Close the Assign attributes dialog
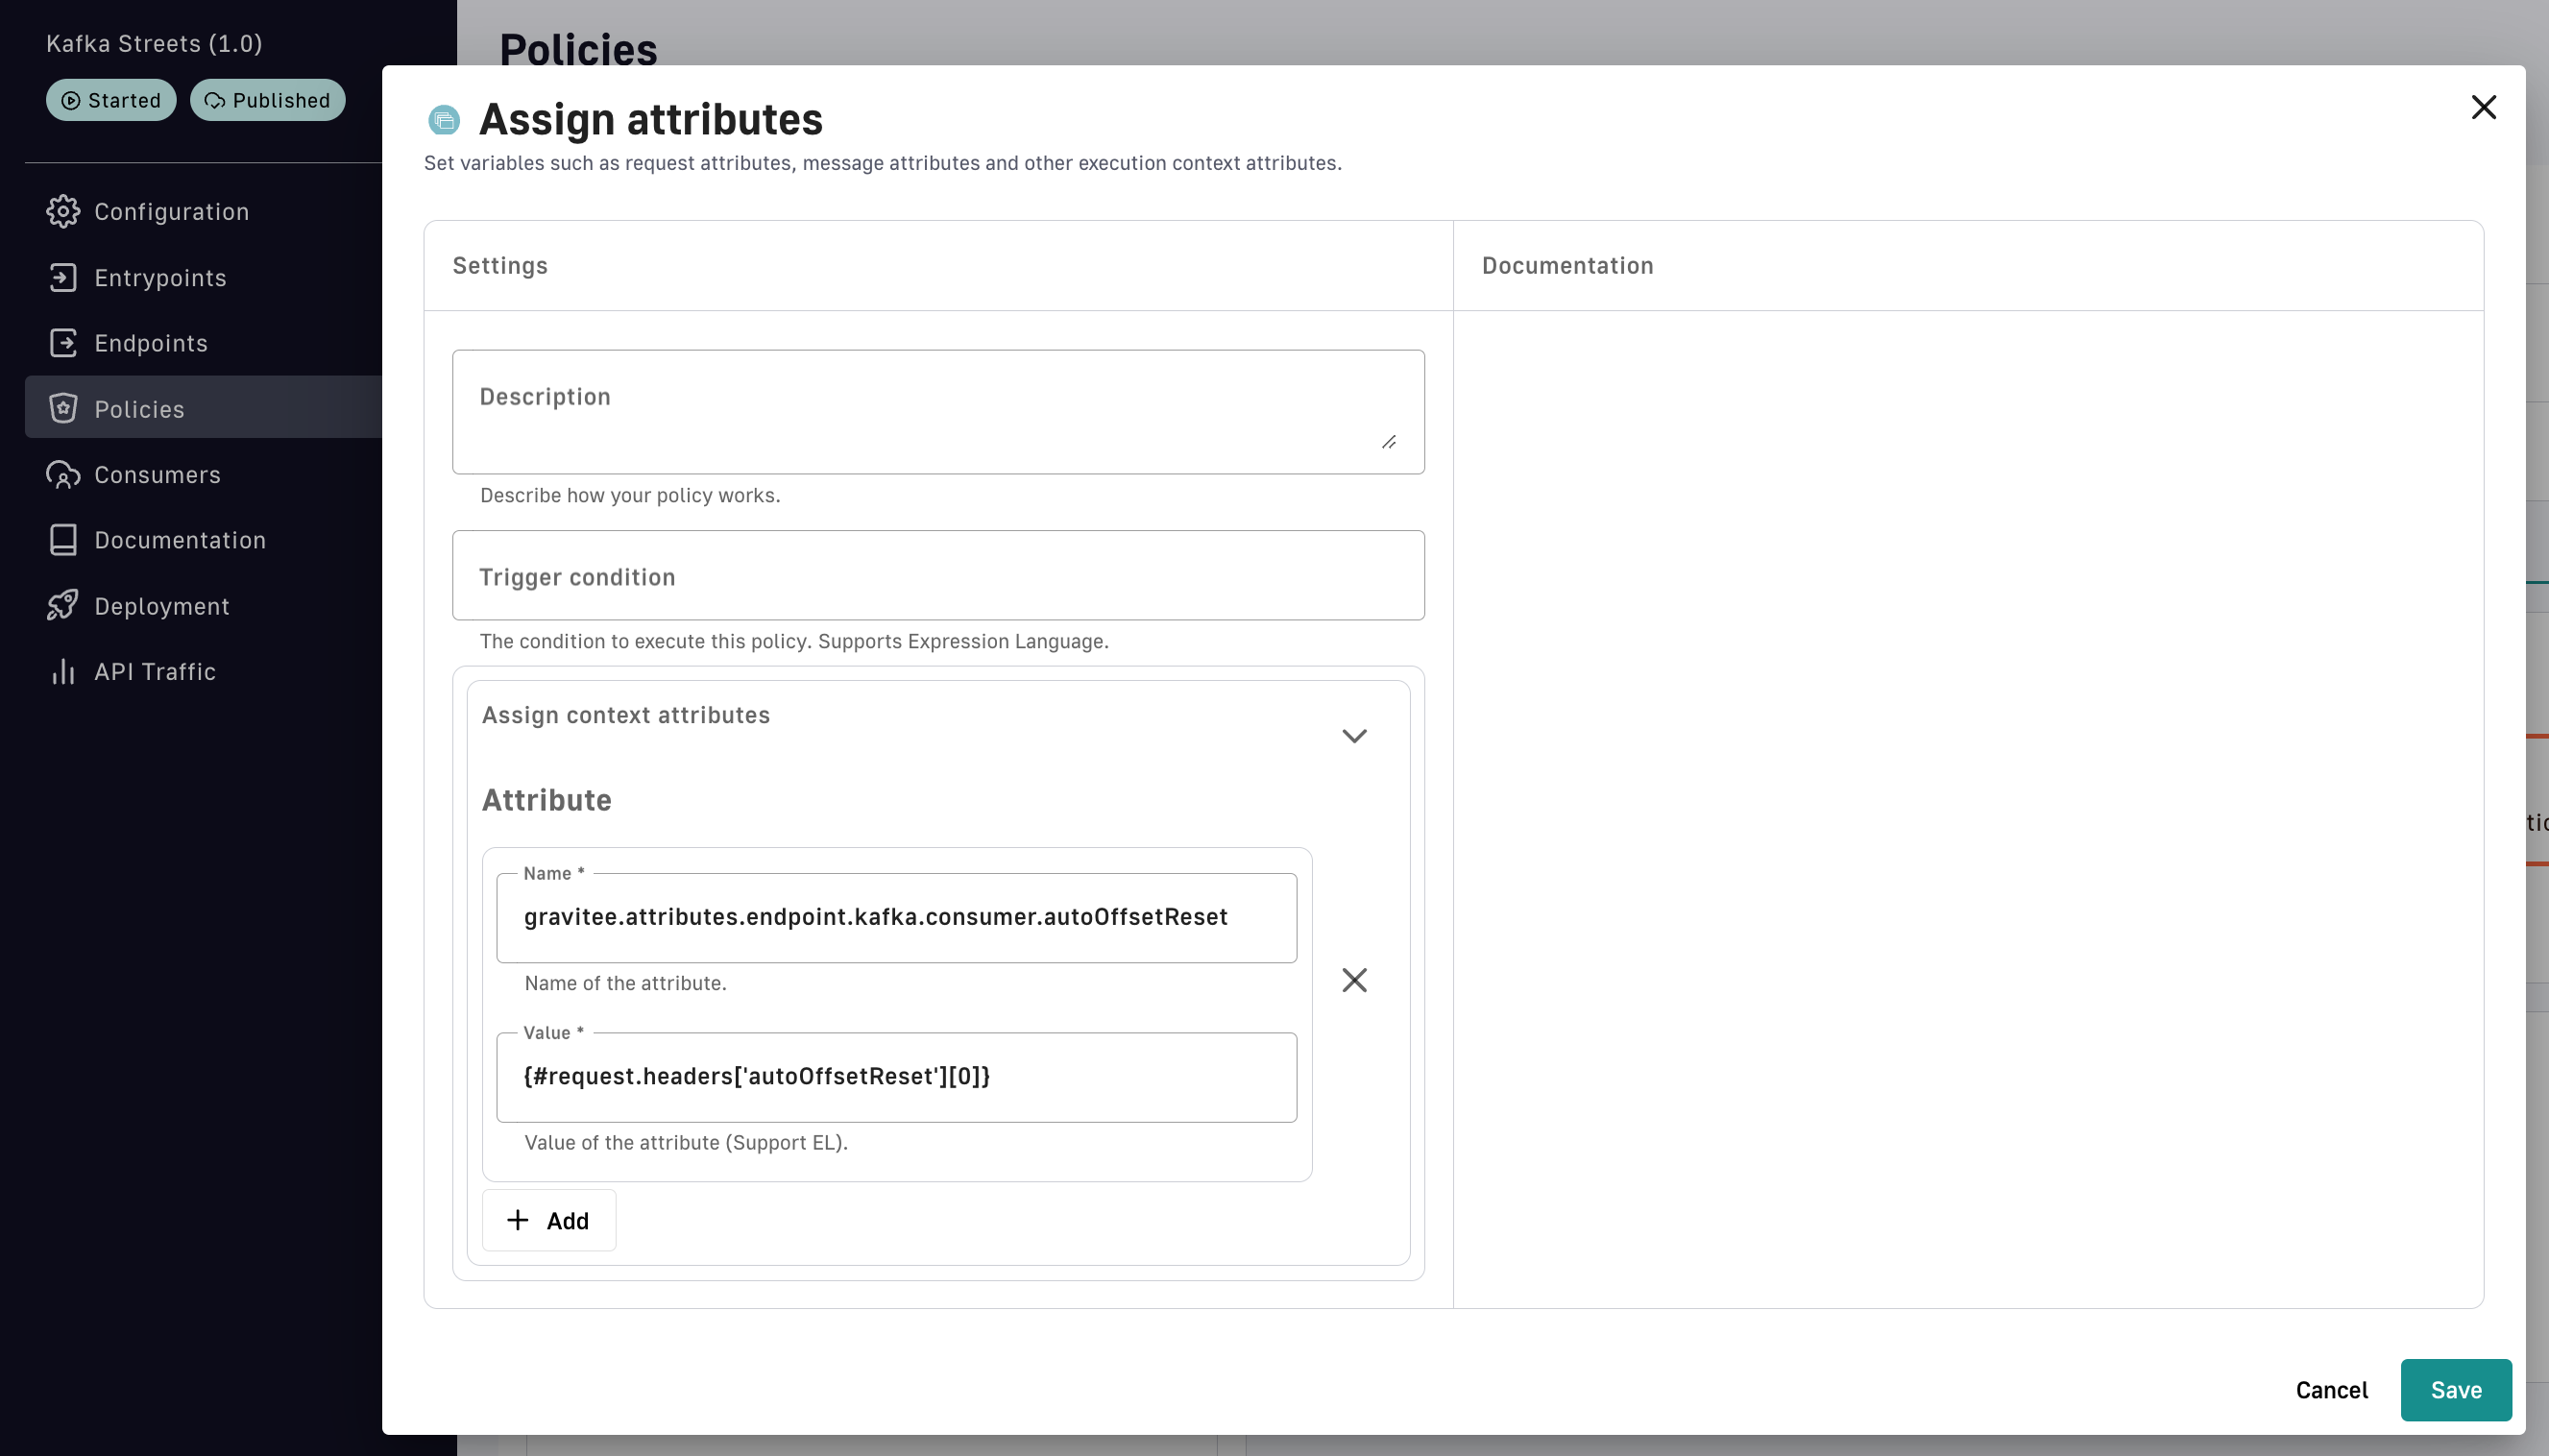Viewport: 2549px width, 1456px height. (2483, 107)
